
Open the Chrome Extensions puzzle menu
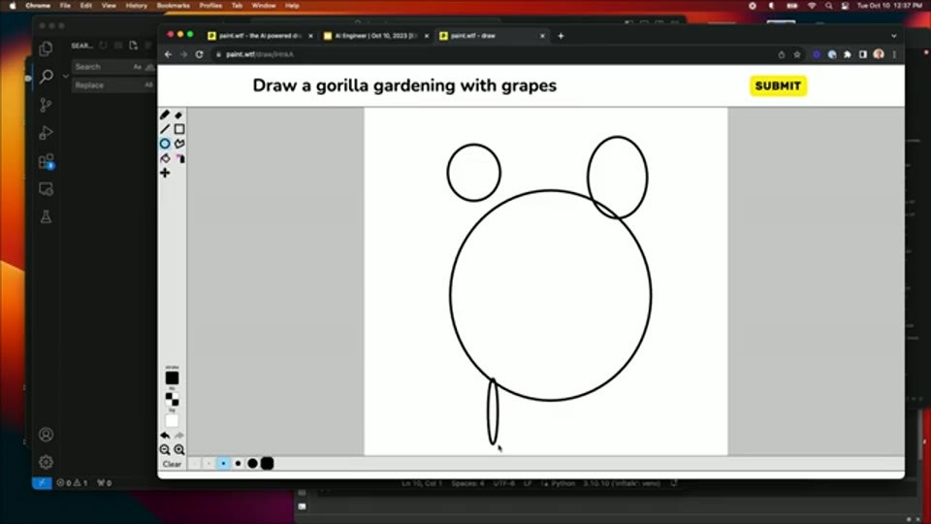point(848,54)
